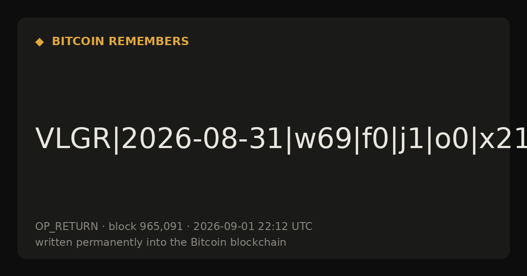Click the empty card area below the header
Viewport: 527px width, 276px height.
click(x=263, y=83)
